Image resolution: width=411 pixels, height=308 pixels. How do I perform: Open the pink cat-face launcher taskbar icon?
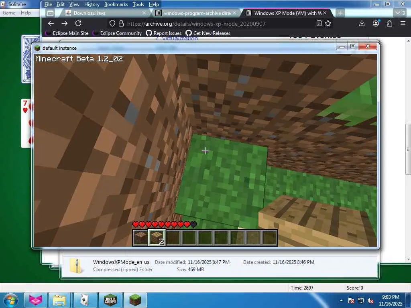(36, 300)
